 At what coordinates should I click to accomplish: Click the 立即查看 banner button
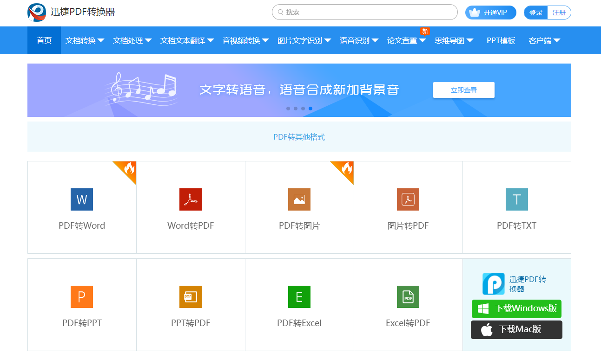(464, 90)
